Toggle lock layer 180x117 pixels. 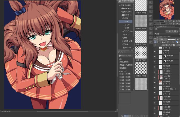(163, 42)
